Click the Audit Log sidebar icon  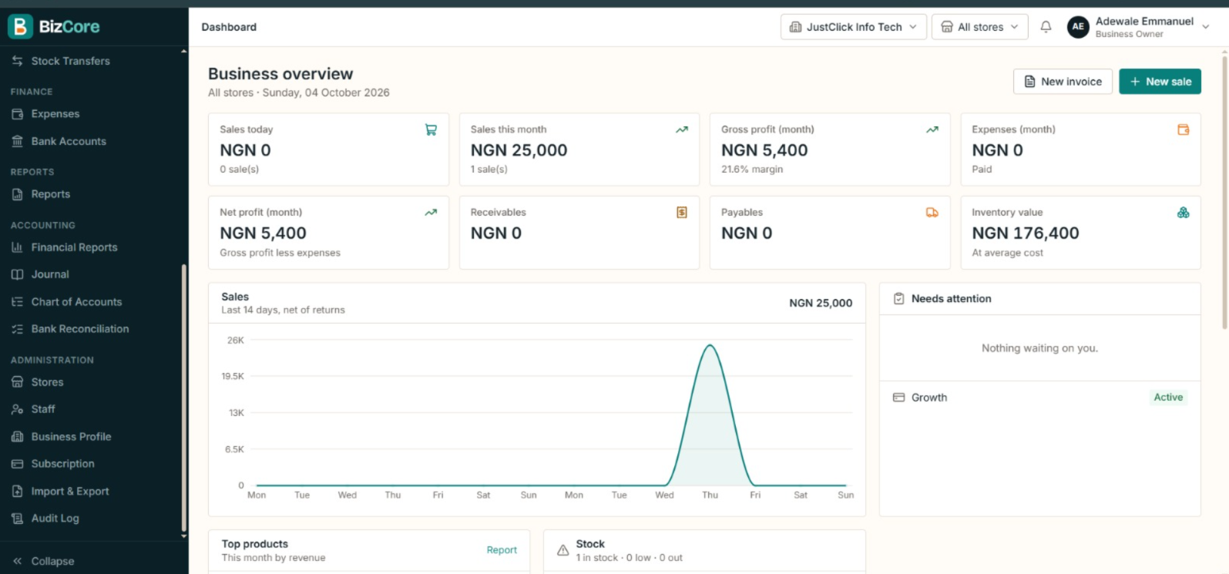tap(17, 519)
